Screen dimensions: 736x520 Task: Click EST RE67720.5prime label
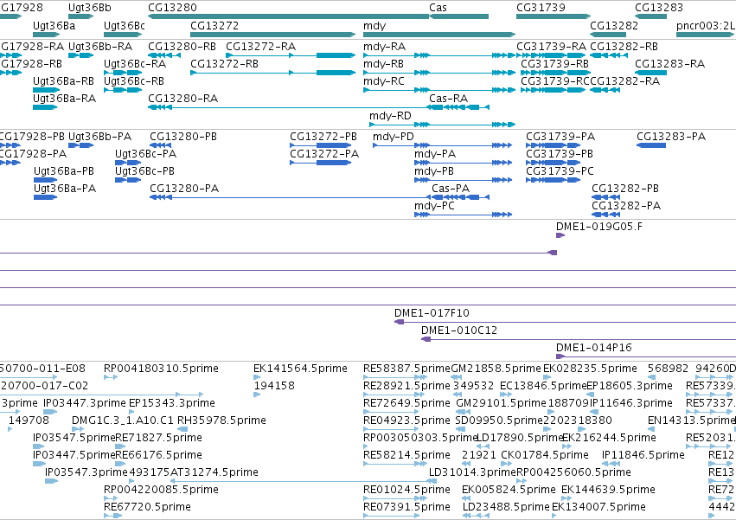coord(147,507)
